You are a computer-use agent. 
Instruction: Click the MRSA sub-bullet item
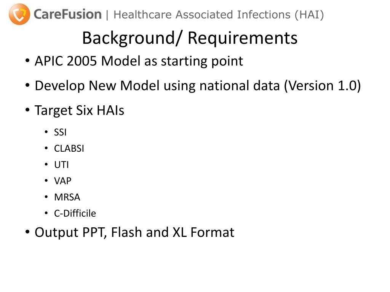[67, 197]
